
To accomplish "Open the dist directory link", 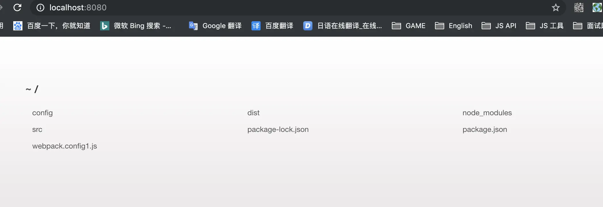I will tap(253, 113).
